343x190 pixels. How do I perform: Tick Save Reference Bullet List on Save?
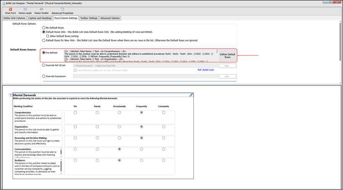[x=75, y=70]
